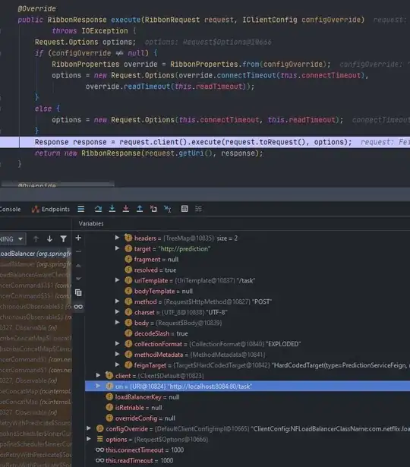410x467 pixels.
Task: Click the copy icon in variables sidebar
Action: point(78,293)
